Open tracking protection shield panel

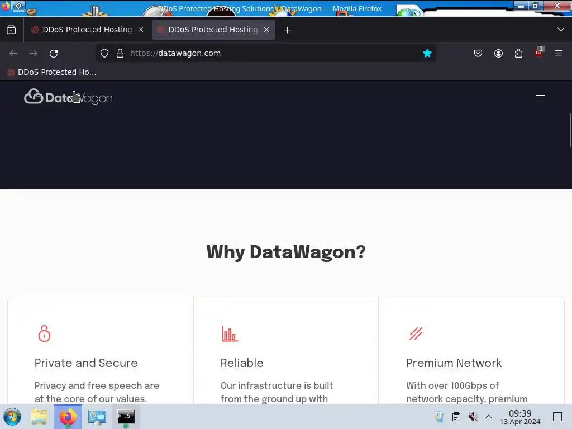point(104,53)
